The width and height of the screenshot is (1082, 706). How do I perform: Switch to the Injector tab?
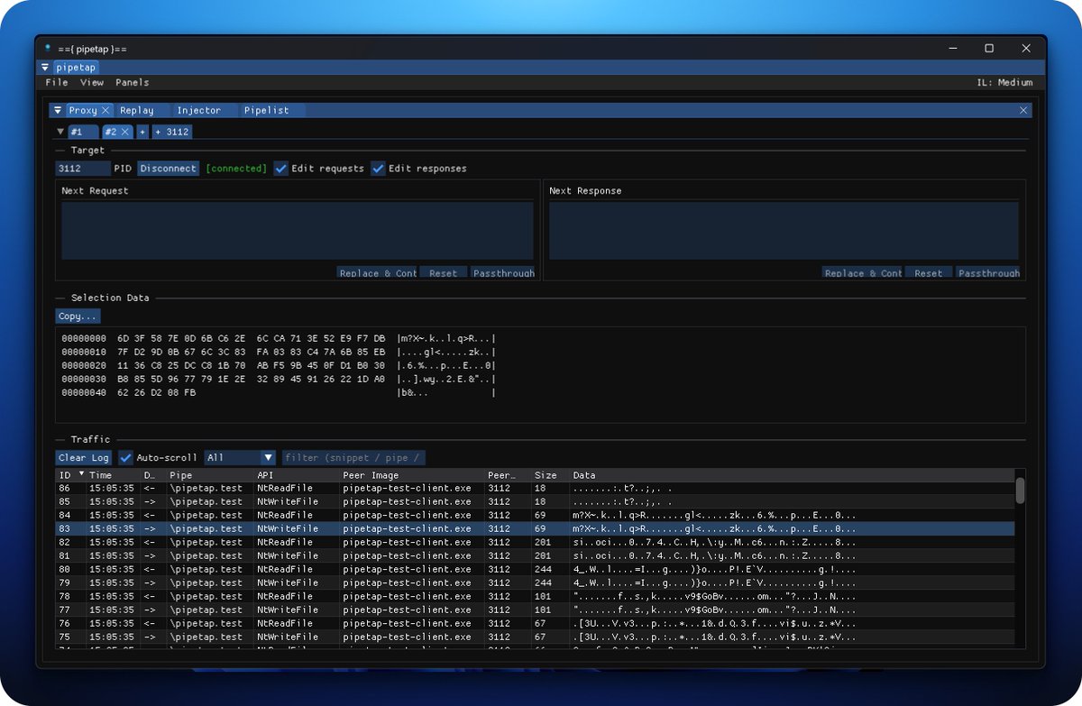[198, 110]
